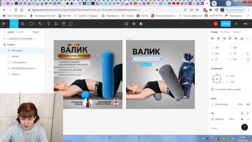The width and height of the screenshot is (252, 142).
Task: Click the layer opacity 100% field
Action: (240, 104)
